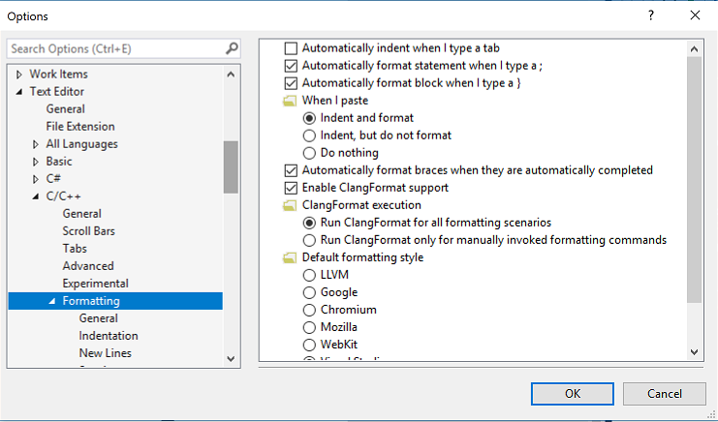Expand the All Languages node
Viewport: 718px width, 422px height.
pos(37,144)
